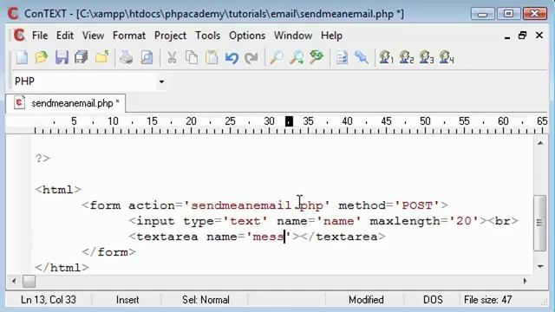Open print preview icon
Screen dimensions: 555x312
147,57
